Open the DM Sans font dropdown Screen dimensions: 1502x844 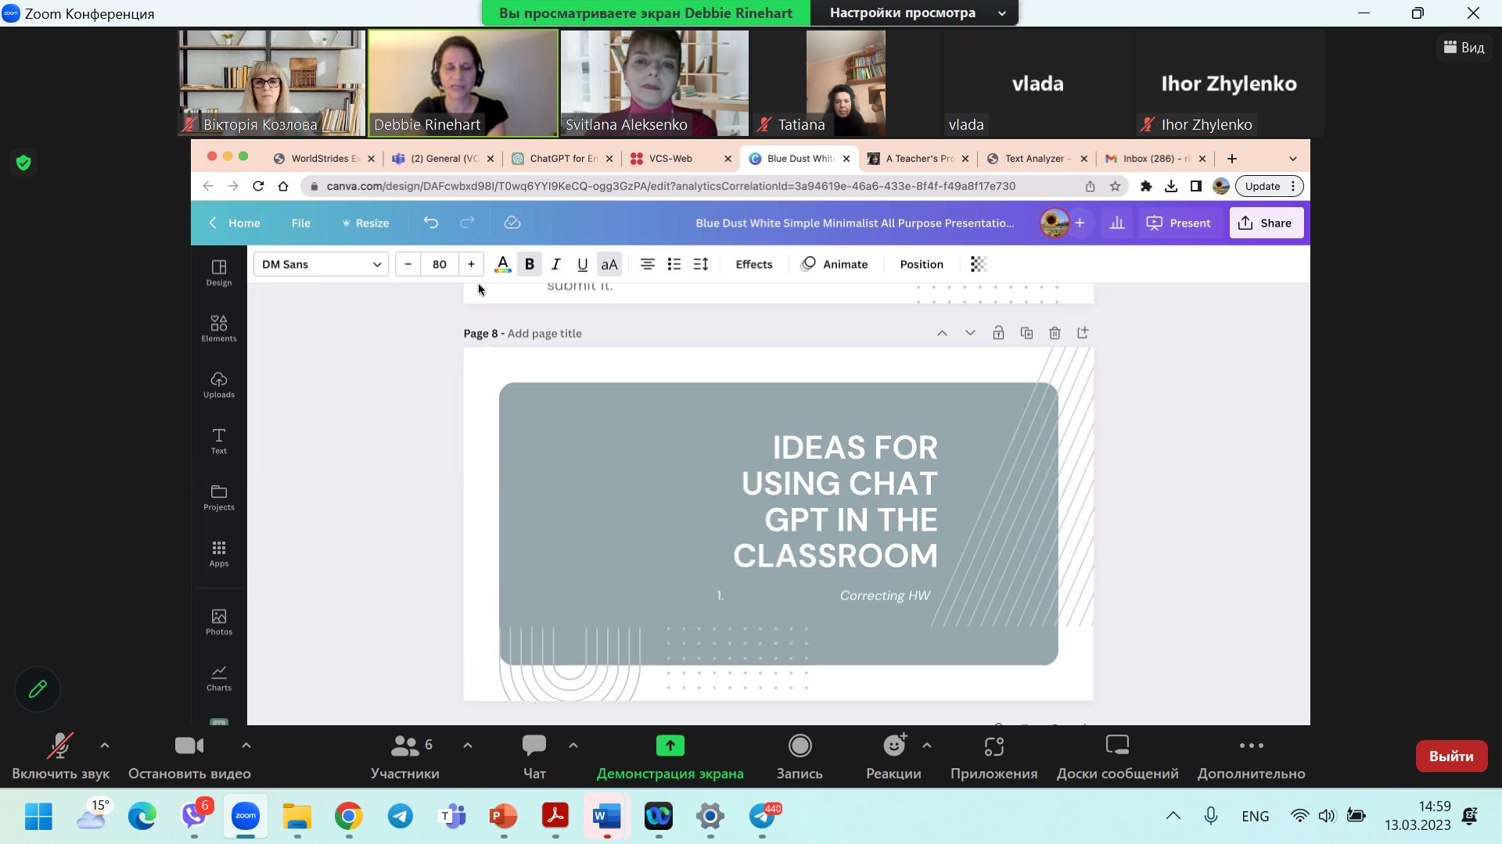[x=321, y=264]
